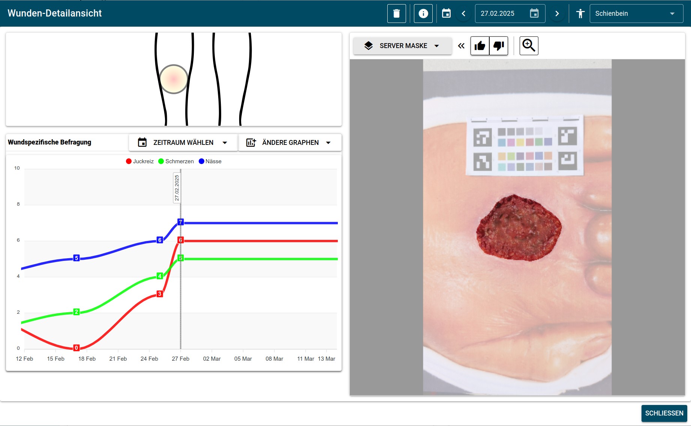691x426 pixels.
Task: Click the trash delete icon
Action: (x=396, y=14)
